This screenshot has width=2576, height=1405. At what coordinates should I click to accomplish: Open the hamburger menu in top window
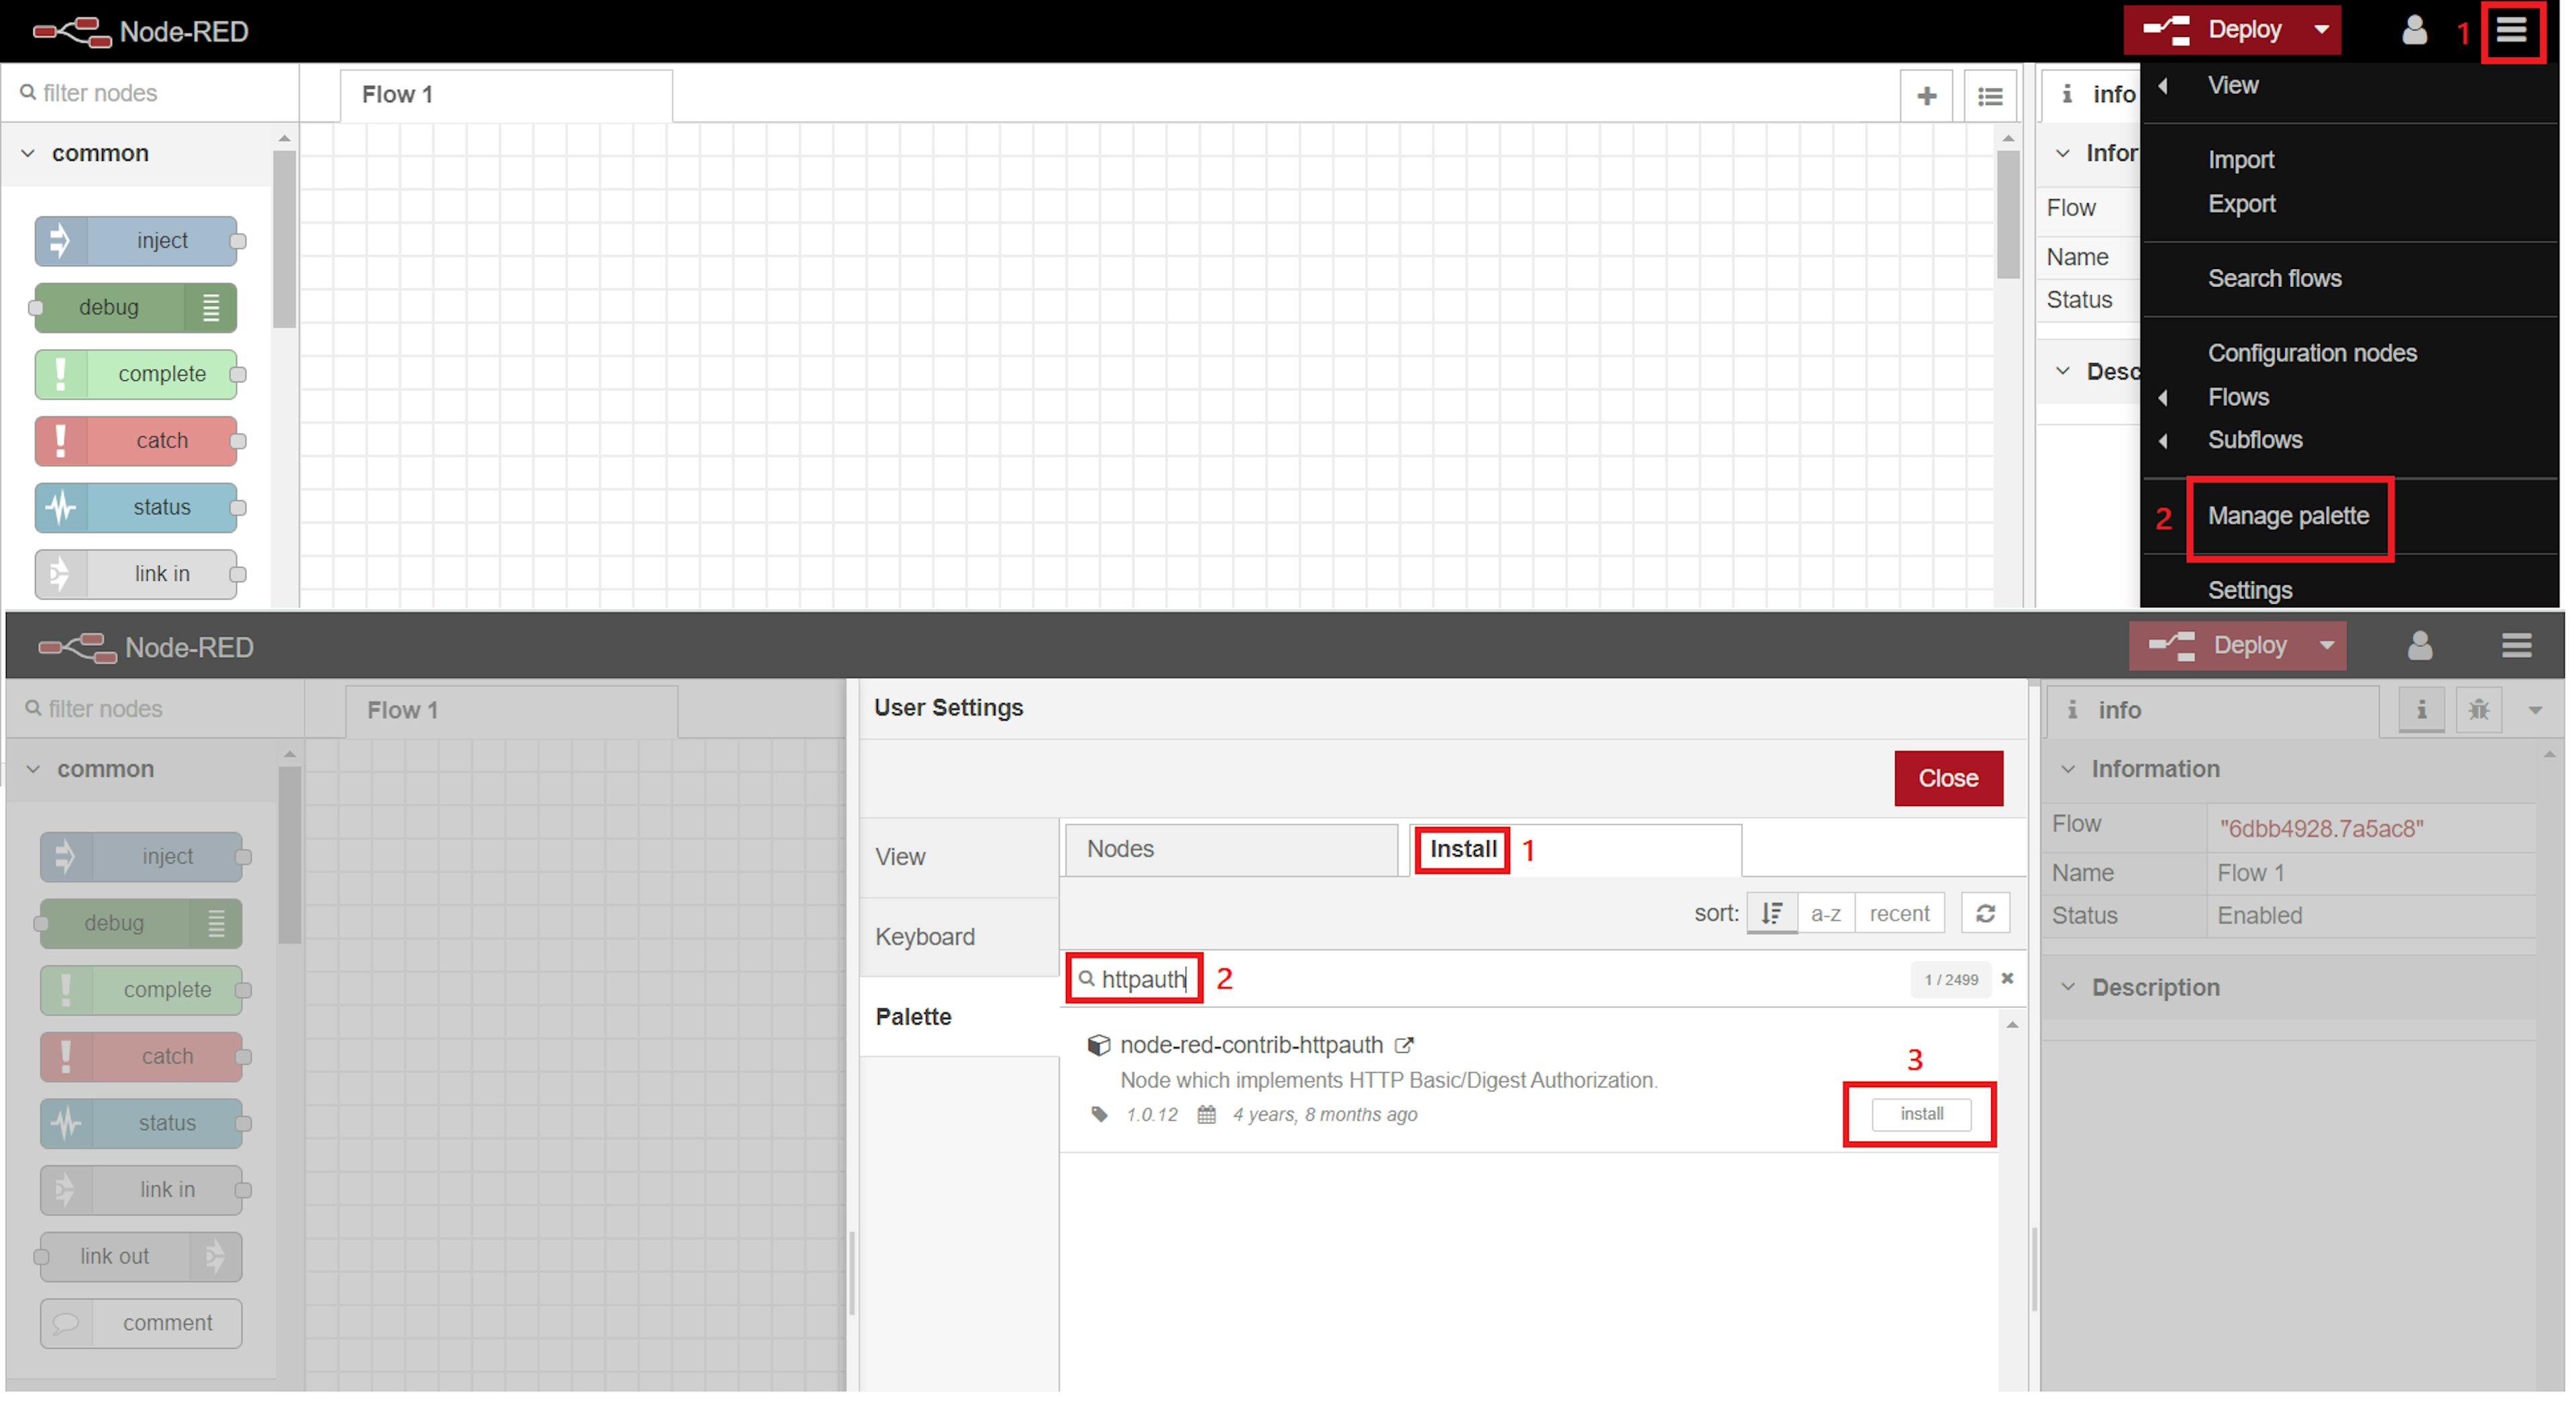coord(2511,31)
